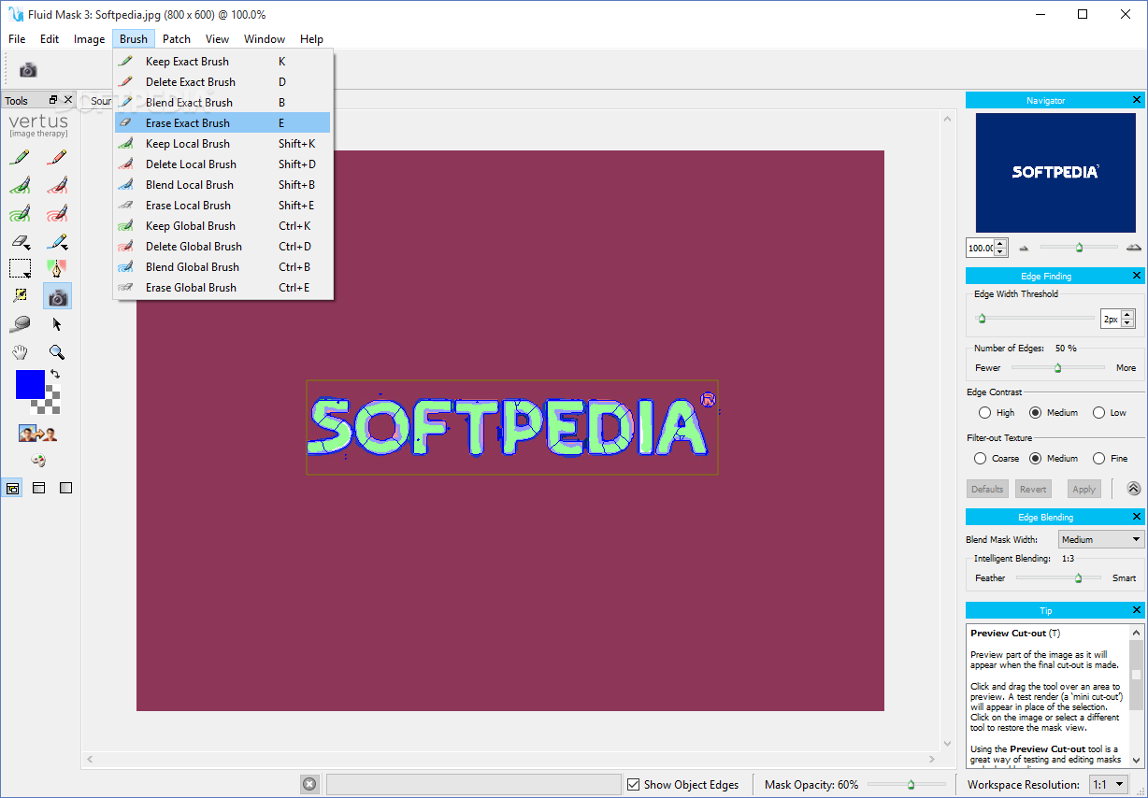Set Edge Contrast to Medium
Image resolution: width=1148 pixels, height=798 pixels.
[1035, 412]
